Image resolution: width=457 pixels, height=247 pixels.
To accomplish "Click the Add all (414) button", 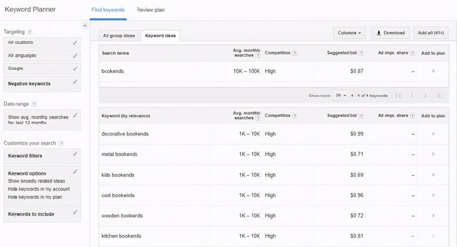I will point(431,33).
